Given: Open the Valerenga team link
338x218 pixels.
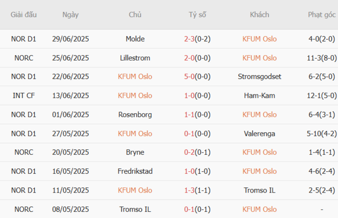Looking at the screenshot, I should [x=259, y=133].
